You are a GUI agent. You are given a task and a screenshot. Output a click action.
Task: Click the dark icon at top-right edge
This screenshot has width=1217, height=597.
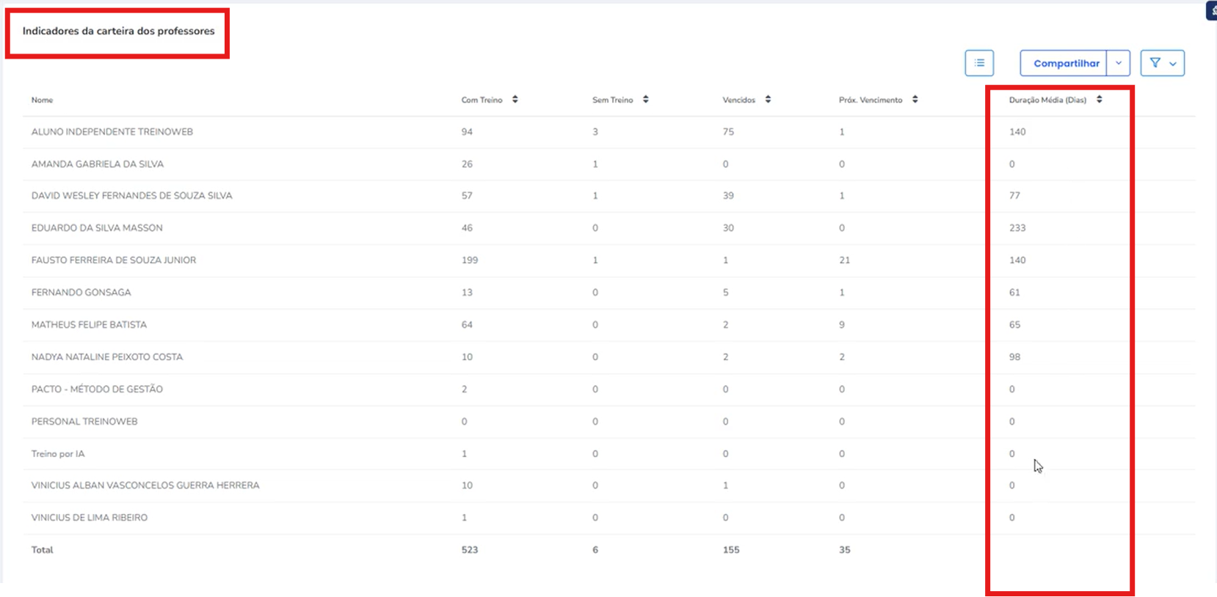coord(1212,10)
